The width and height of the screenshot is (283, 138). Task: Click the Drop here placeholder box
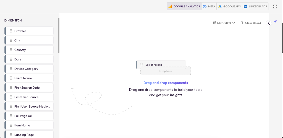pos(166,71)
